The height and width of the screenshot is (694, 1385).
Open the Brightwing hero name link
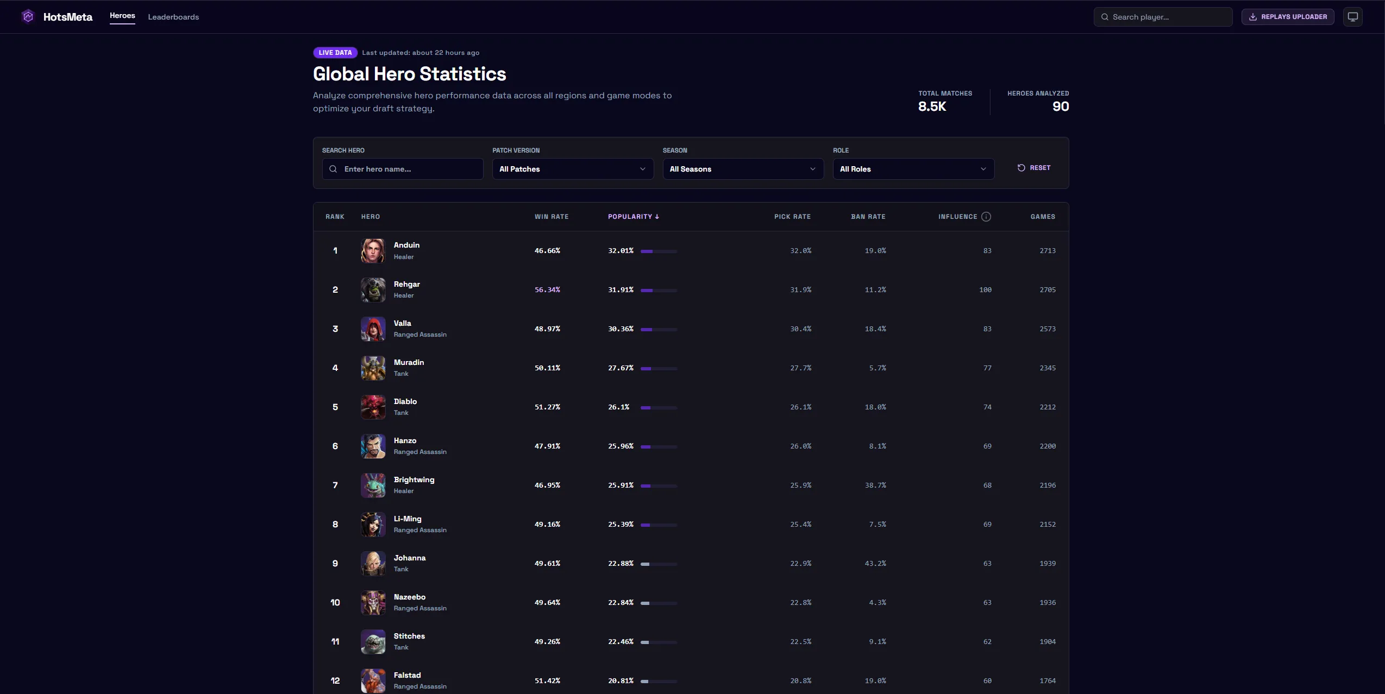point(414,480)
